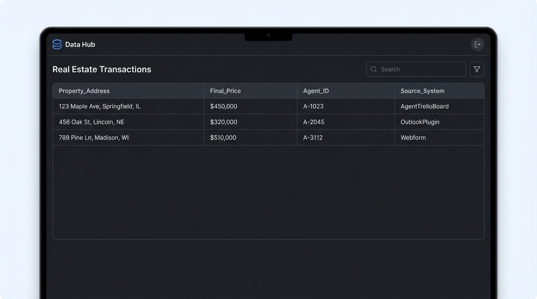Click the $510,000 price cell
This screenshot has width=537, height=299.
[x=223, y=137]
